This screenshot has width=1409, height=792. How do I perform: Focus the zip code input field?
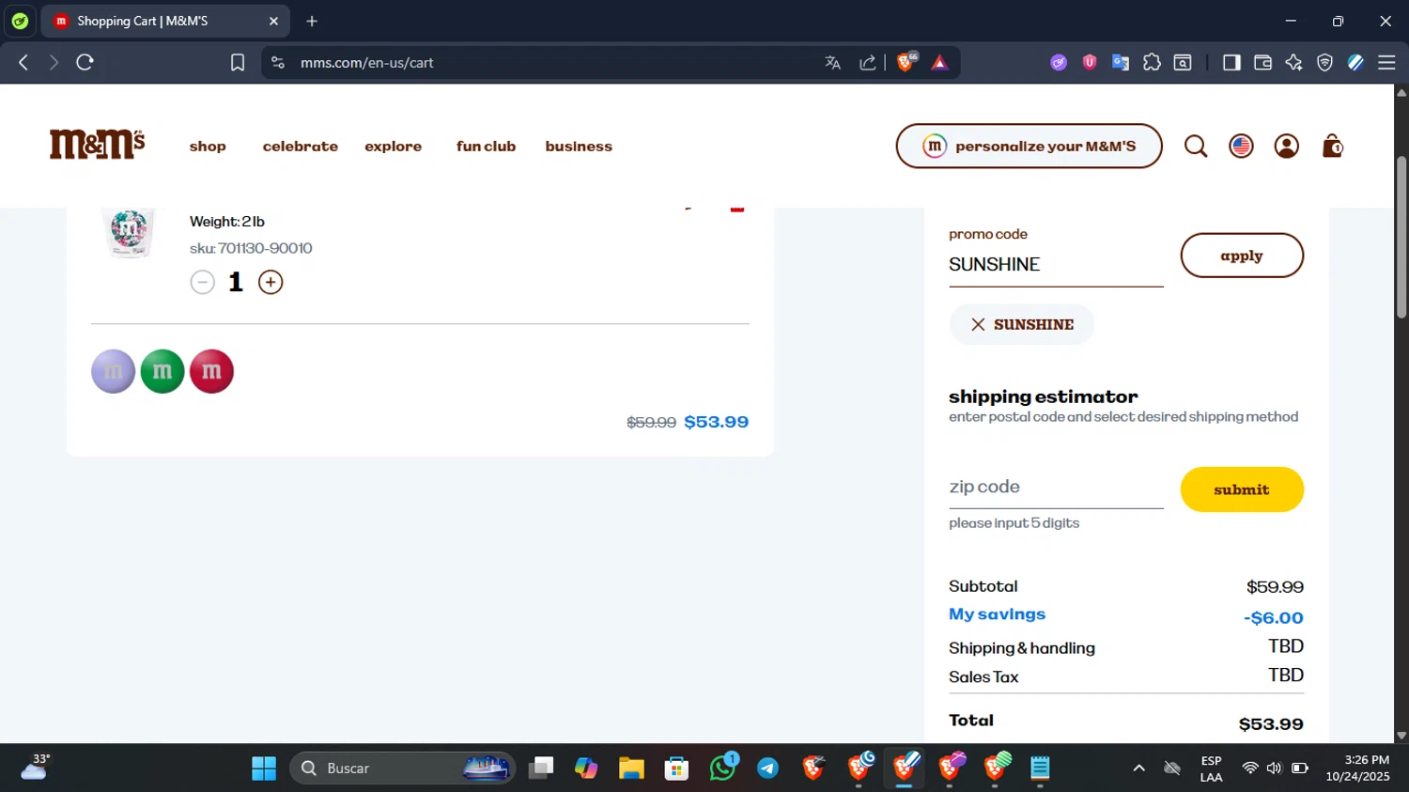click(x=1056, y=487)
